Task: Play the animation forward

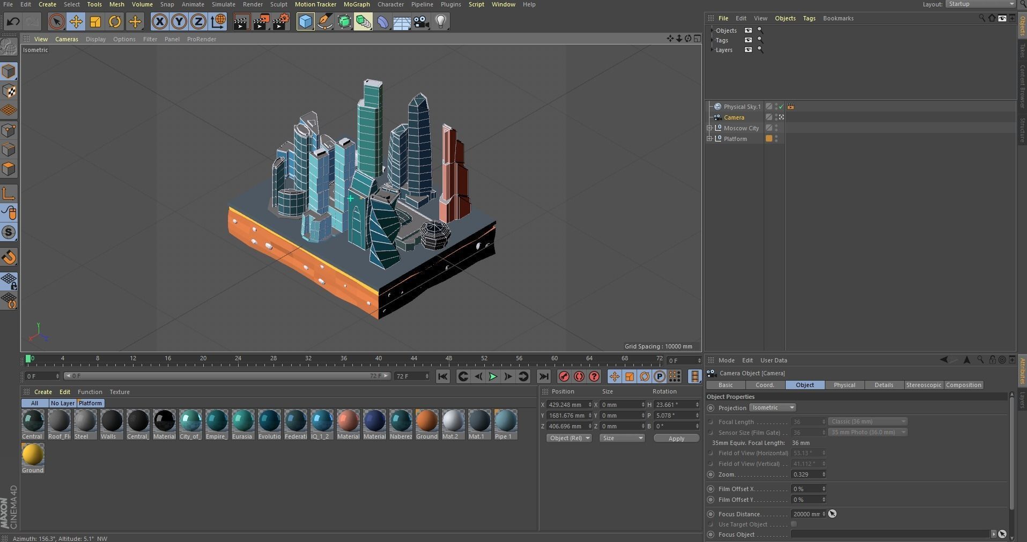Action: click(x=493, y=377)
